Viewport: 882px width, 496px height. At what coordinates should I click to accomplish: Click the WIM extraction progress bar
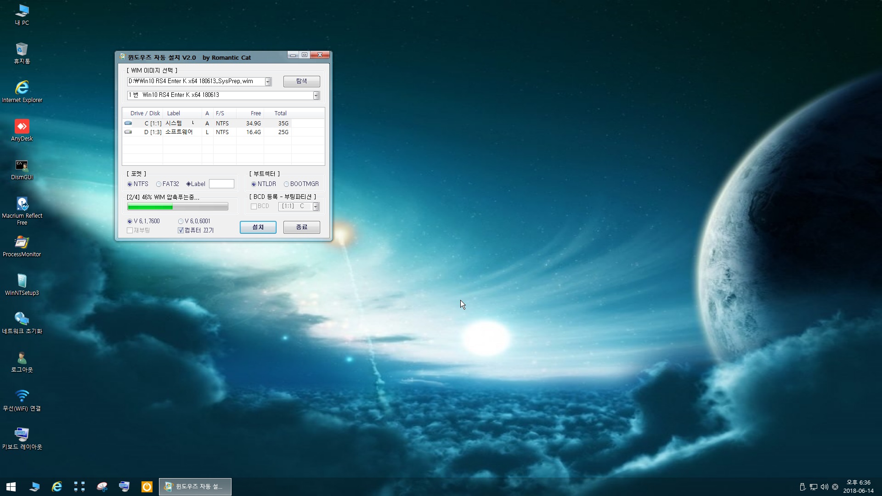click(178, 207)
